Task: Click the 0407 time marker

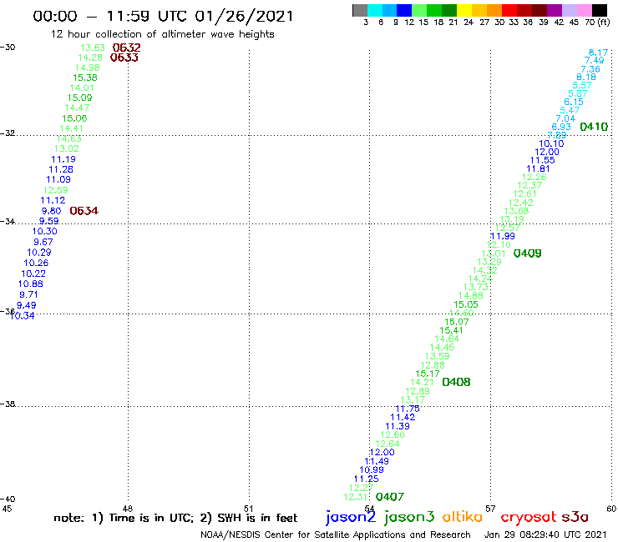Action: 390,497
